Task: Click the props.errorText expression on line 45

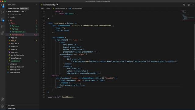Action: pyautogui.click(x=72, y=85)
